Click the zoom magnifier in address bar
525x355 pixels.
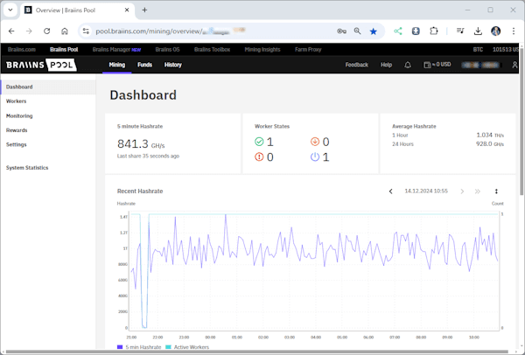click(x=357, y=31)
